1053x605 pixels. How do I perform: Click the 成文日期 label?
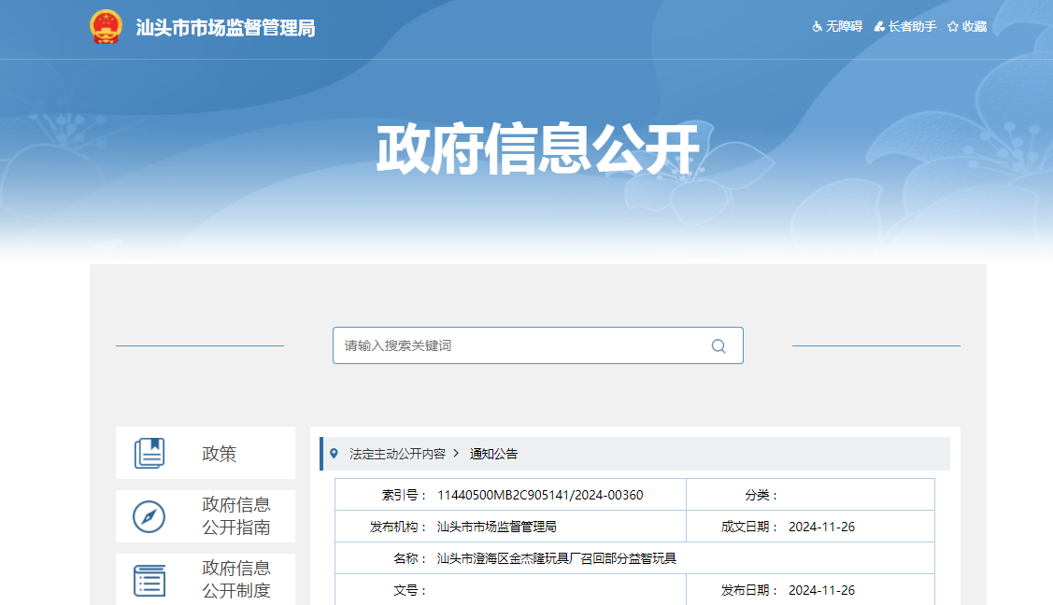749,527
